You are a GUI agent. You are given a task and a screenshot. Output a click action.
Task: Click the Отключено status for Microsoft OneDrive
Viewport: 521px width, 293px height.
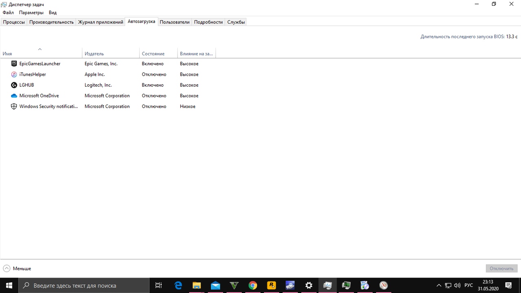tap(154, 96)
